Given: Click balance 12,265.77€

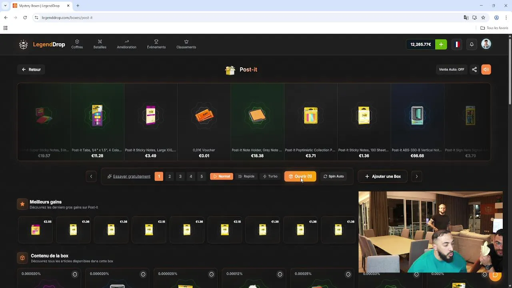Looking at the screenshot, I should pyautogui.click(x=421, y=44).
